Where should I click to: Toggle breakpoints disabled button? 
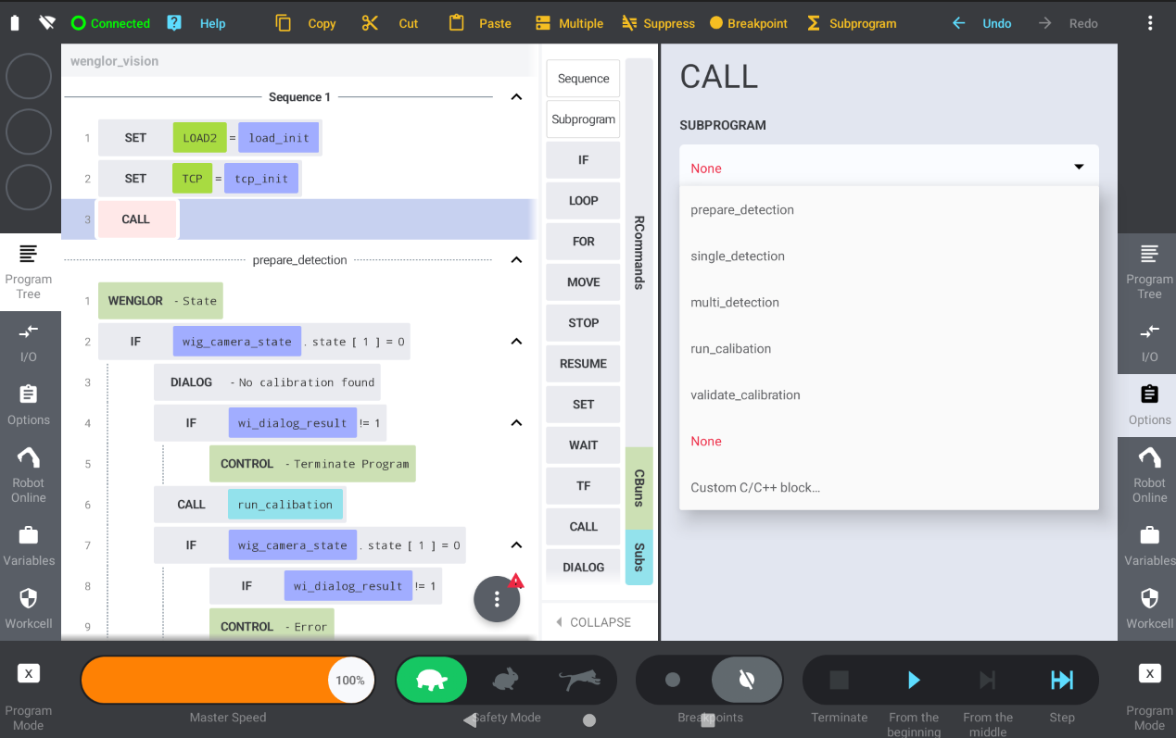click(x=746, y=681)
